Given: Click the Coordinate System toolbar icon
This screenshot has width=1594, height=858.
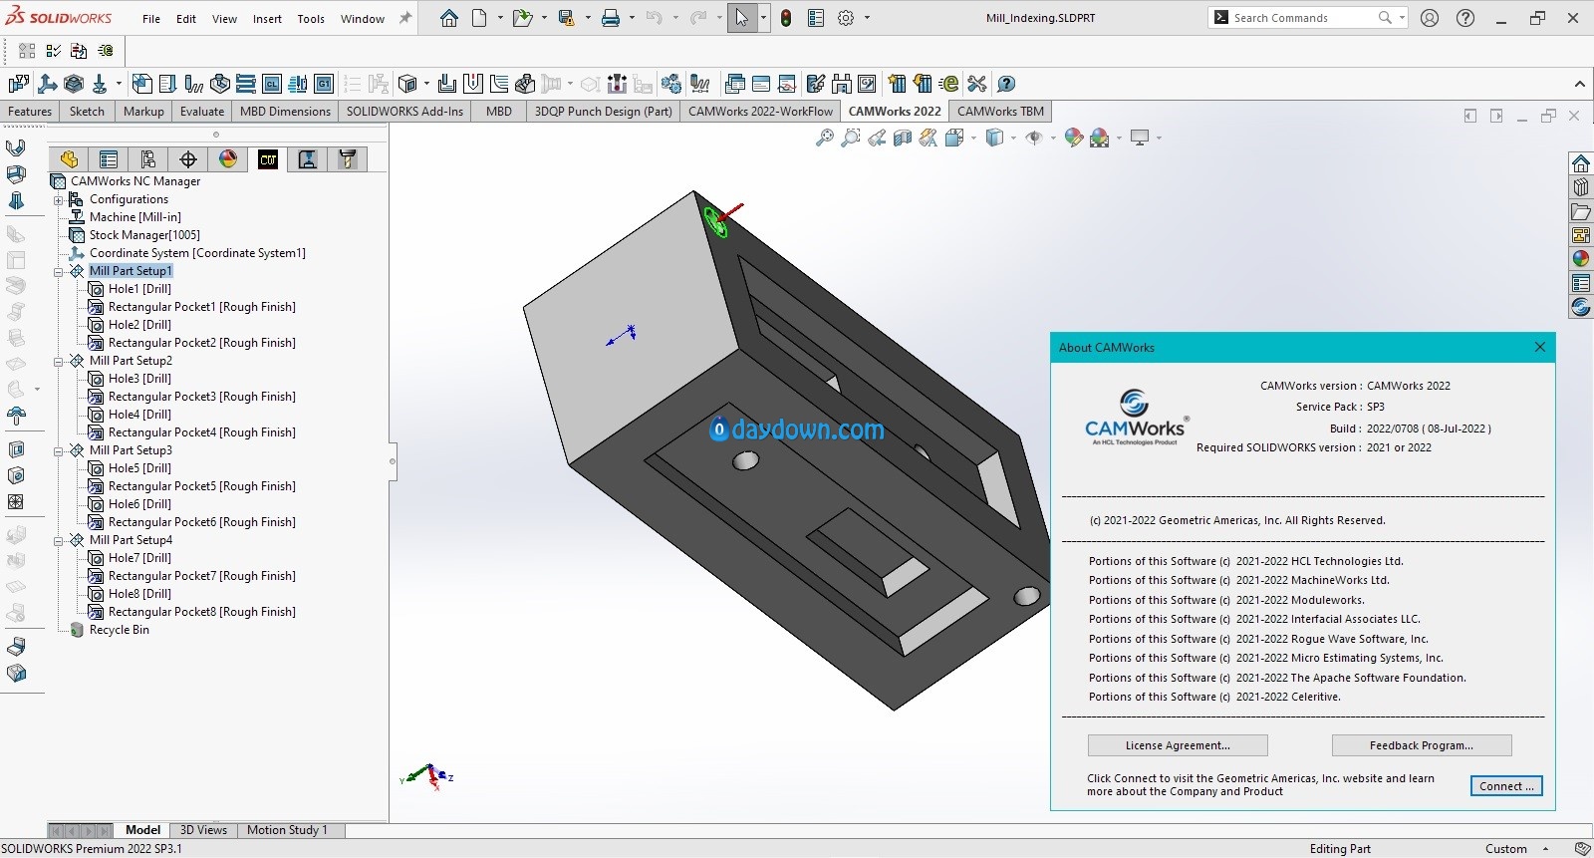Looking at the screenshot, I should [47, 84].
